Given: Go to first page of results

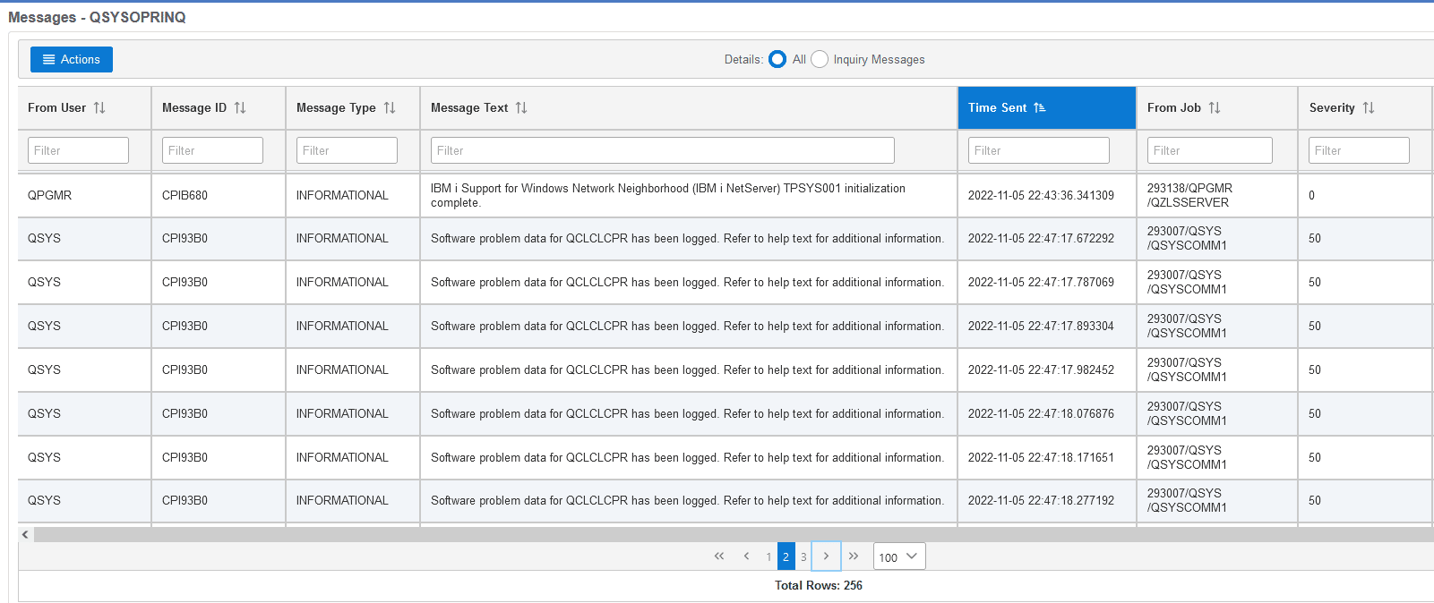Looking at the screenshot, I should [x=719, y=556].
